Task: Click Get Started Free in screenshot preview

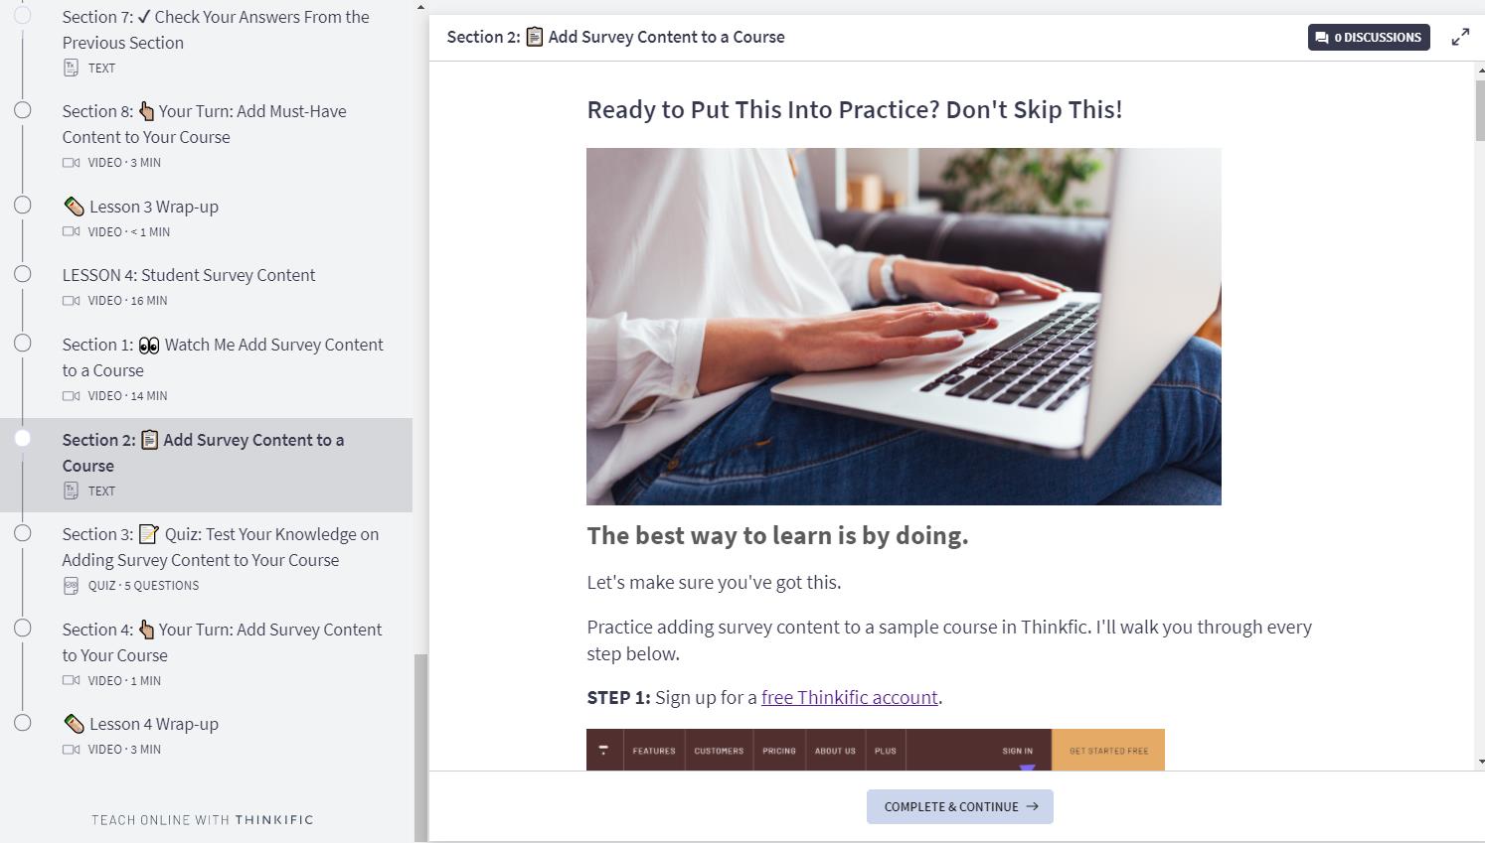Action: coord(1108,751)
